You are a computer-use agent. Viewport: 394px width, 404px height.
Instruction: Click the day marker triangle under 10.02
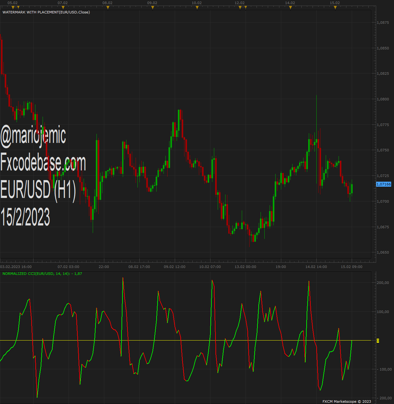click(x=197, y=8)
